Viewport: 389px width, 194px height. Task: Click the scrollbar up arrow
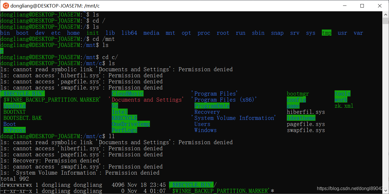[386, 14]
